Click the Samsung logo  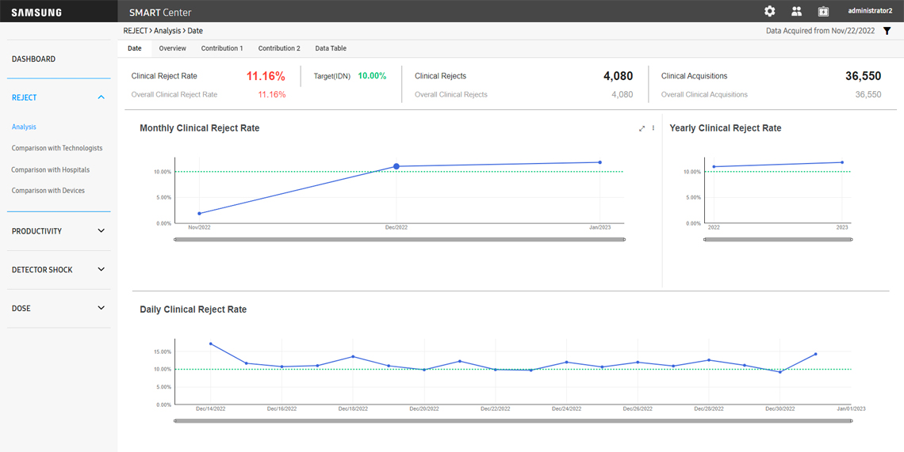tap(36, 13)
